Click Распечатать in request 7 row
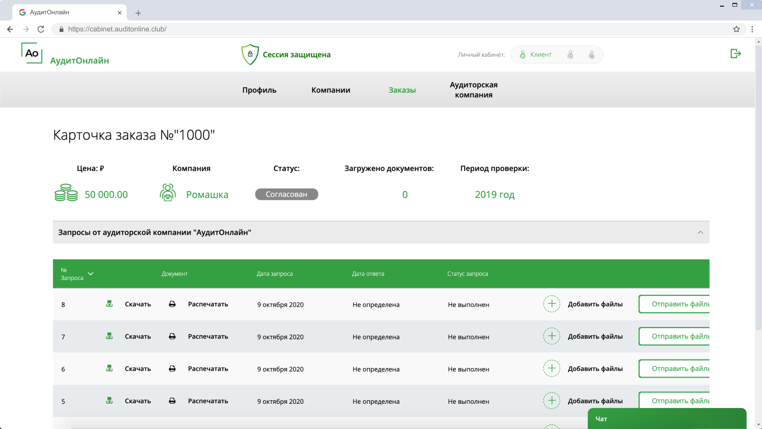 [x=208, y=337]
